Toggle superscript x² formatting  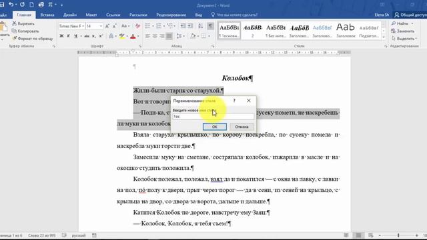point(101,36)
